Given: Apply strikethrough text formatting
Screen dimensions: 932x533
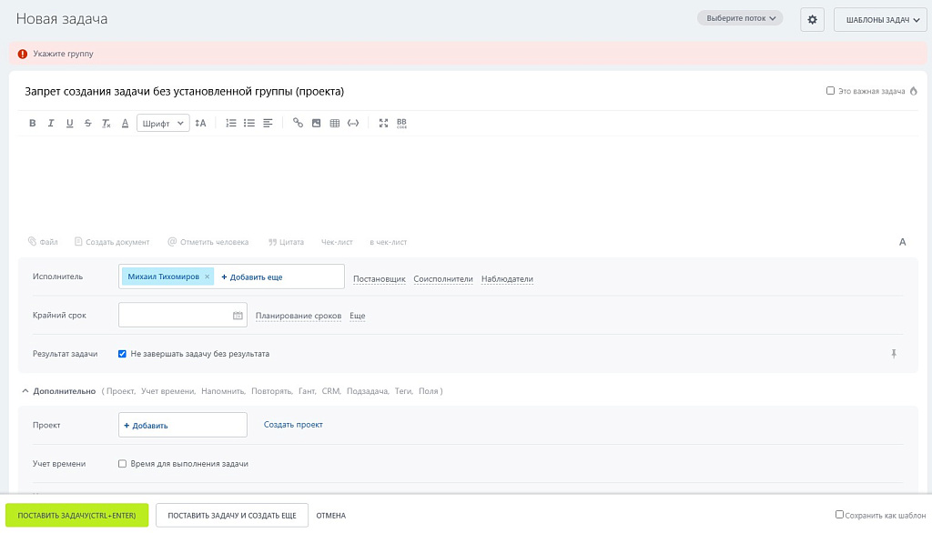Looking at the screenshot, I should click(x=87, y=123).
